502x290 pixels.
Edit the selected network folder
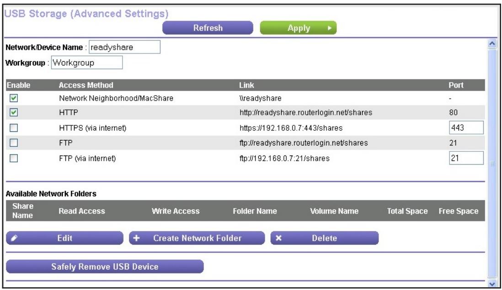click(64, 238)
